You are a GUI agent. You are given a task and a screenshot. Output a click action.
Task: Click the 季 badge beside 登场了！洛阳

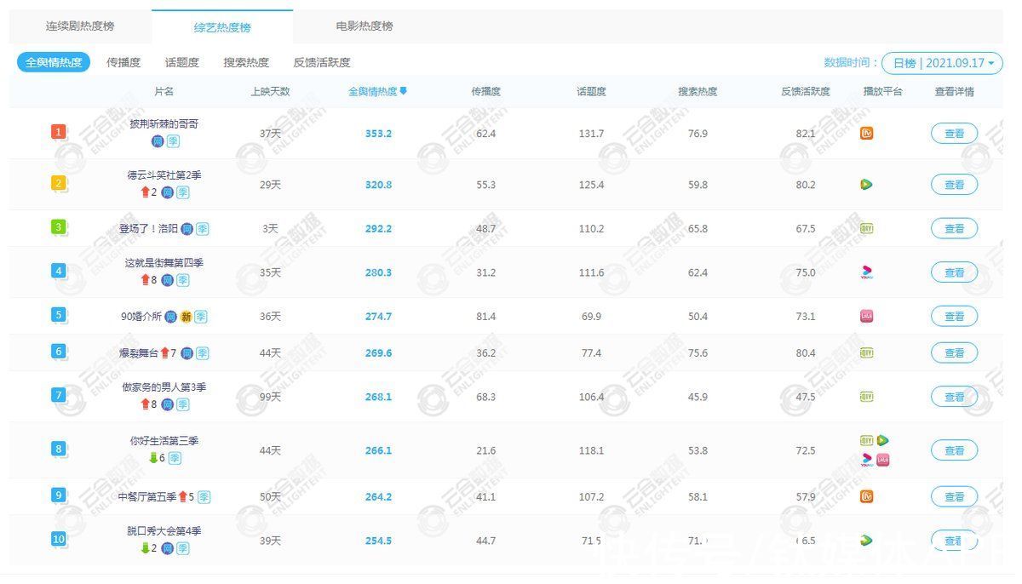(202, 229)
